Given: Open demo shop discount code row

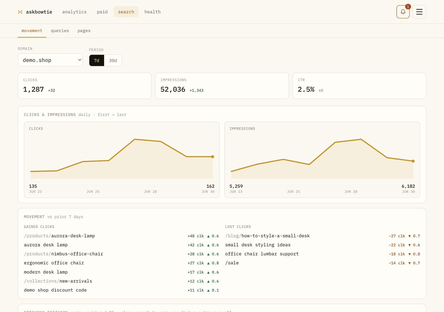Looking at the screenshot, I should coord(121,290).
